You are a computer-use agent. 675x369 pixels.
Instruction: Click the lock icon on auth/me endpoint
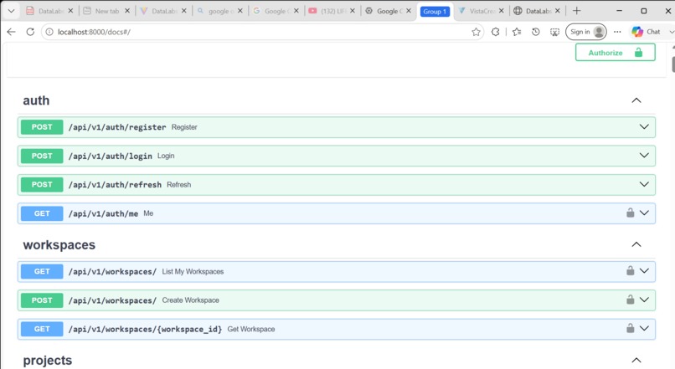tap(631, 213)
